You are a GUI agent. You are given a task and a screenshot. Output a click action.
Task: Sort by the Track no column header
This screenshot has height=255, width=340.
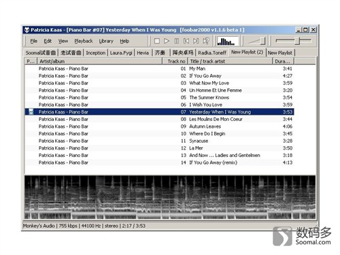(175, 61)
